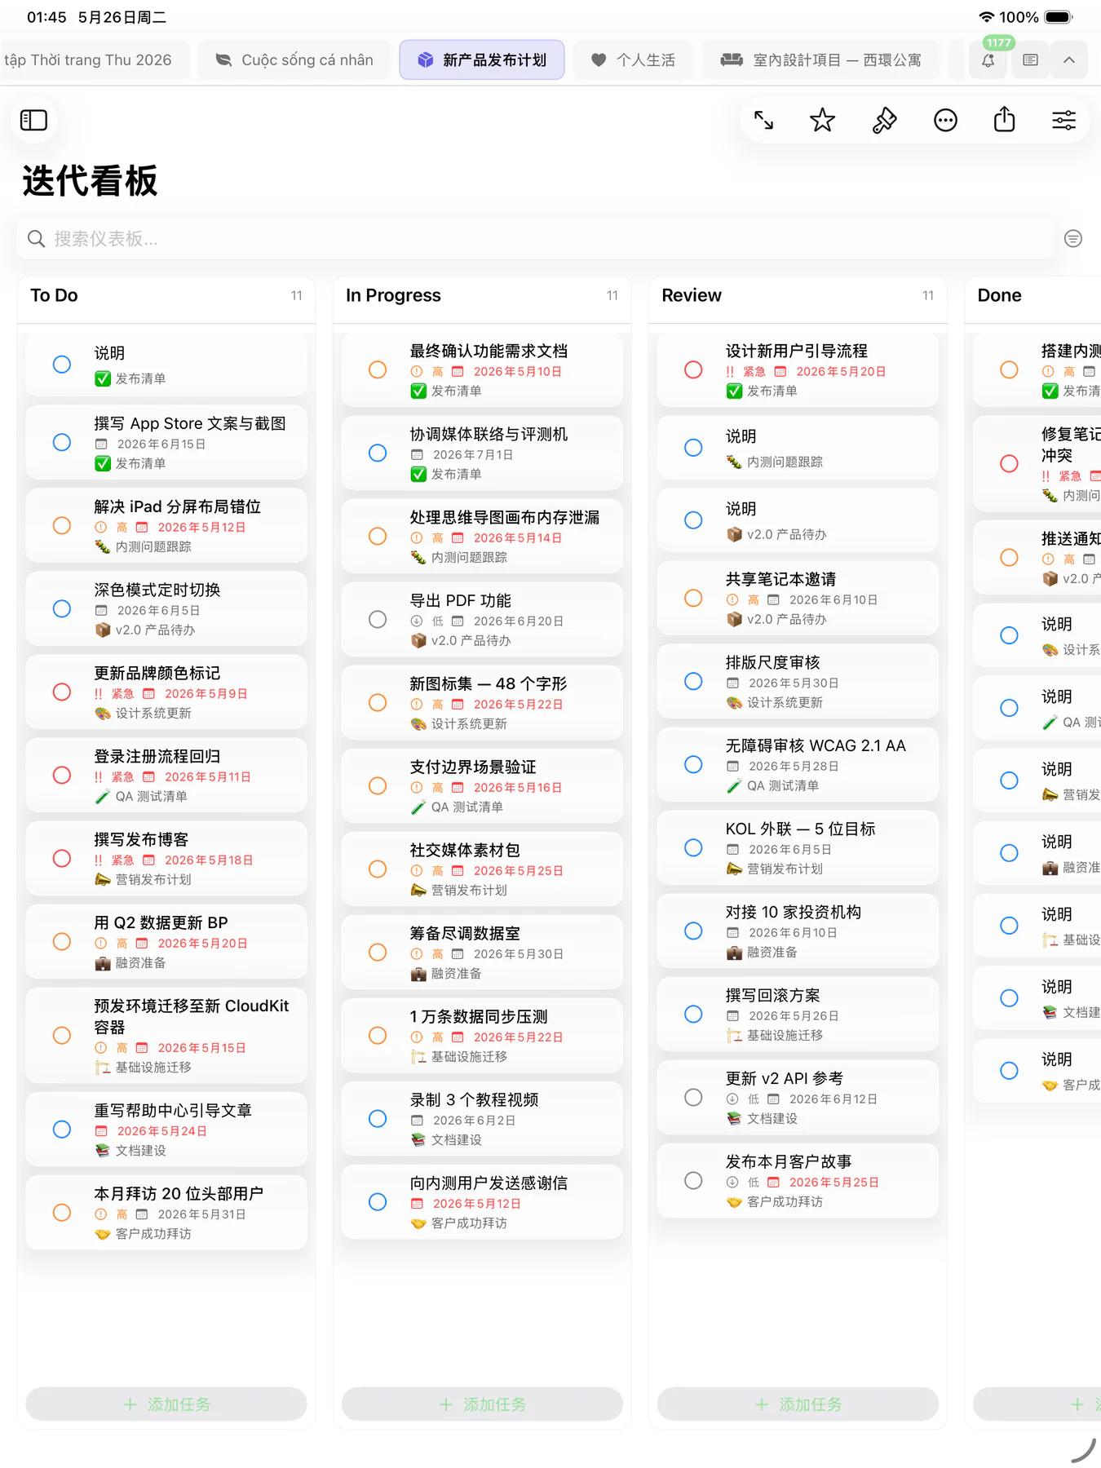Toggle the sidebar panel icon
The width and height of the screenshot is (1101, 1468).
point(33,121)
